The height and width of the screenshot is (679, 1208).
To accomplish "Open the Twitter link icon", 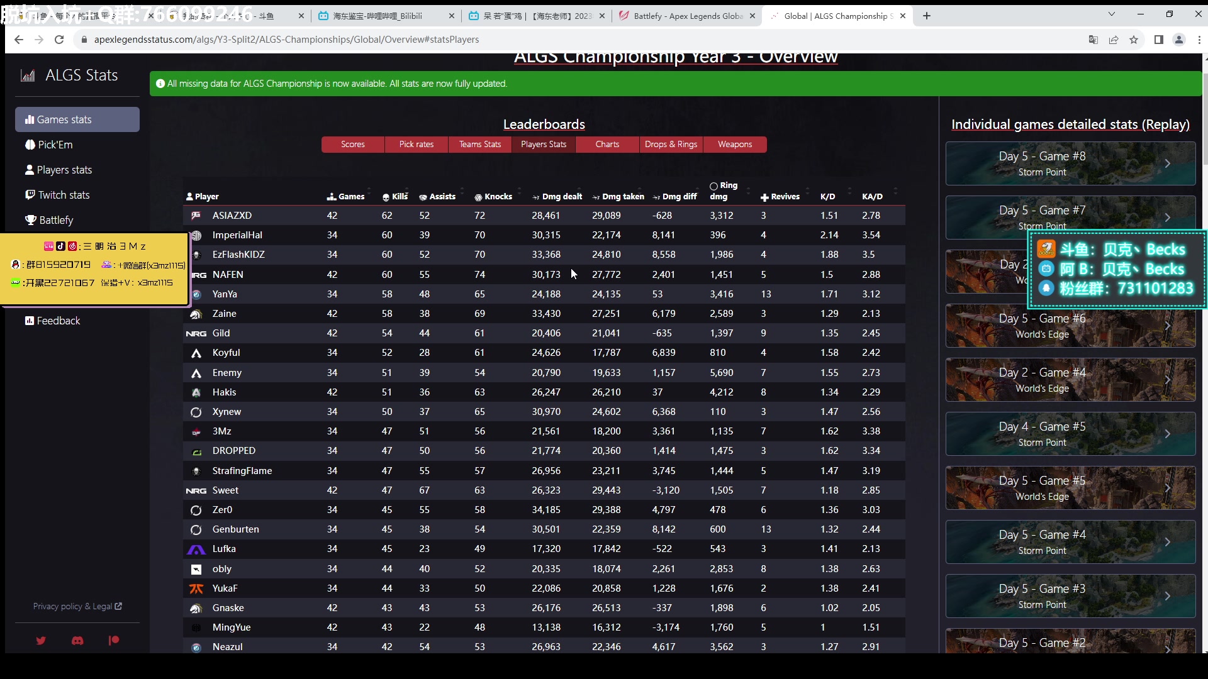I will point(41,641).
